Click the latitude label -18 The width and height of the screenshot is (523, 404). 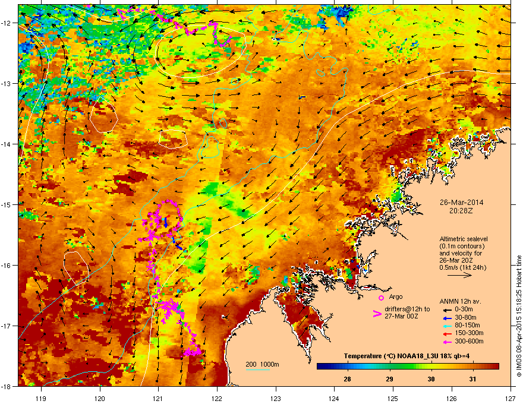coord(6,387)
